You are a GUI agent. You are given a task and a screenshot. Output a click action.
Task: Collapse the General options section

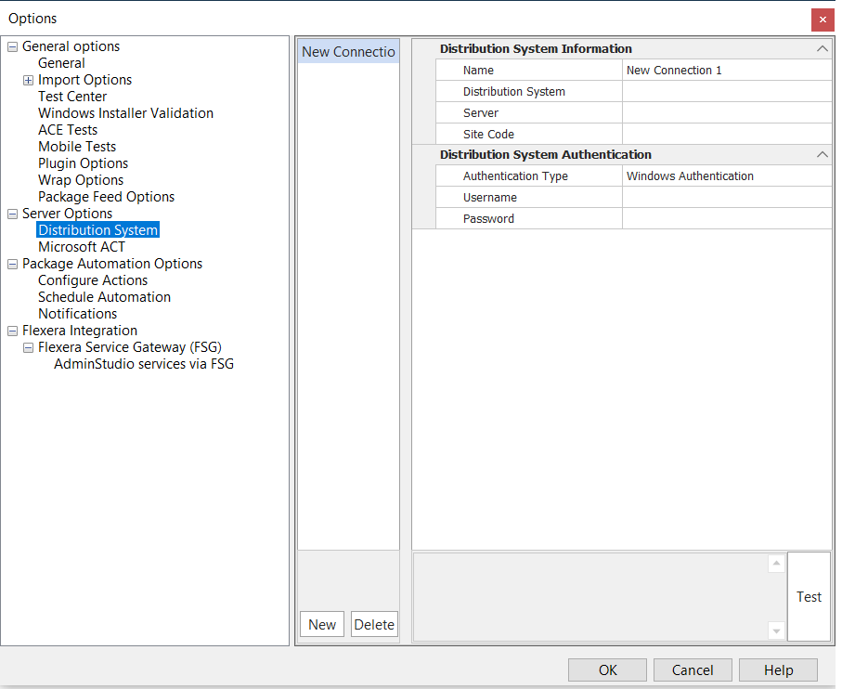(x=12, y=45)
